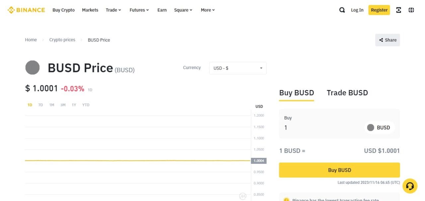Select the YTD chart range
425x201 pixels.
86,105
